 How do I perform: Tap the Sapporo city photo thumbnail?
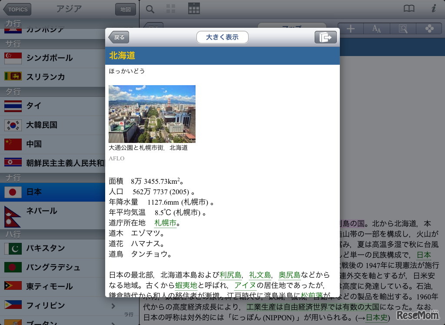[x=152, y=113]
